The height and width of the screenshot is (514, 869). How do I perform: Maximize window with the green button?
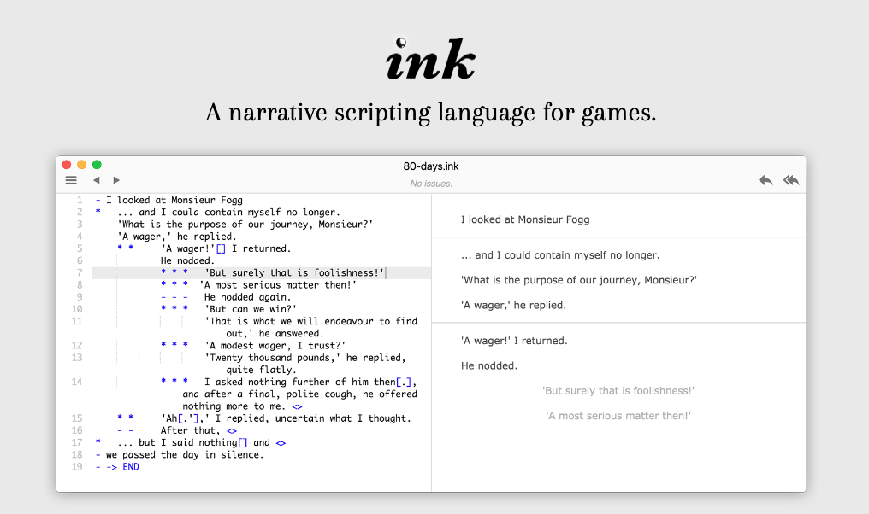point(97,165)
